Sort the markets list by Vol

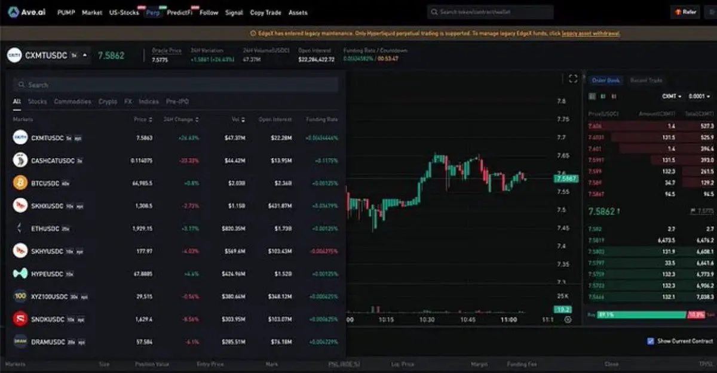point(238,119)
